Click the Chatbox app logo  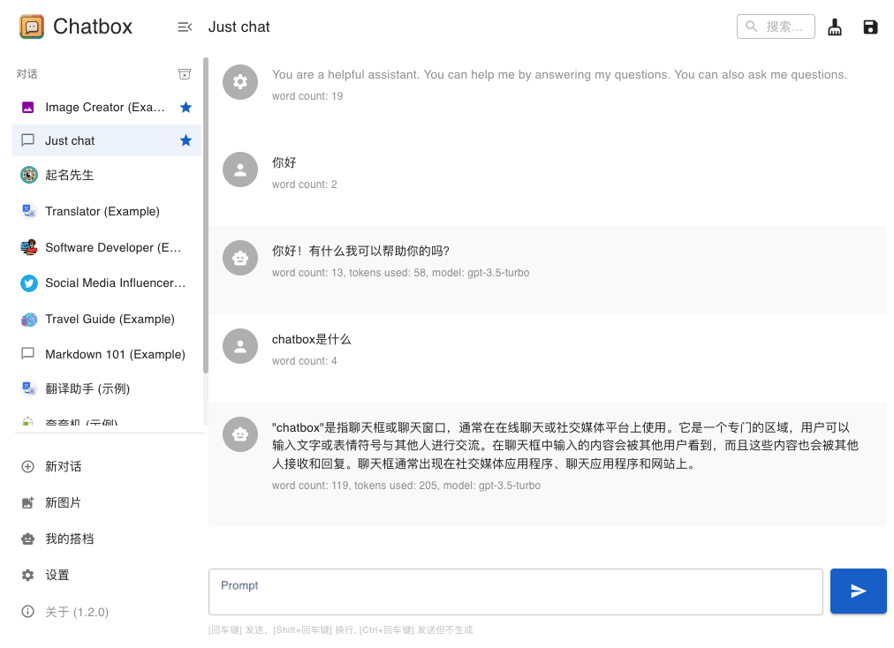(x=31, y=26)
